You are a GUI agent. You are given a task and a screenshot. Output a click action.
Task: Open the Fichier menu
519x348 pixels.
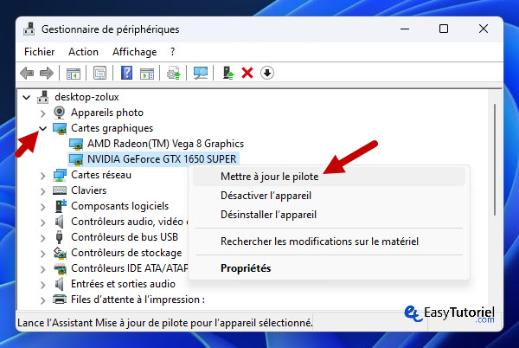[40, 52]
